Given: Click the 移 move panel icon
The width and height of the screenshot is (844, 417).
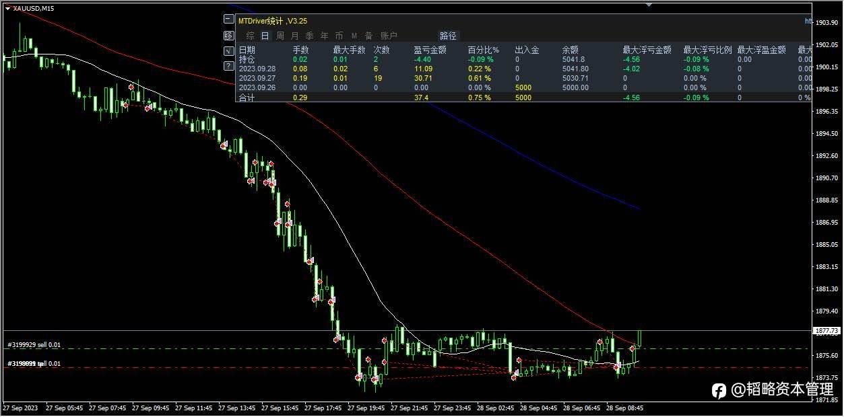Looking at the screenshot, I should coord(228,35).
